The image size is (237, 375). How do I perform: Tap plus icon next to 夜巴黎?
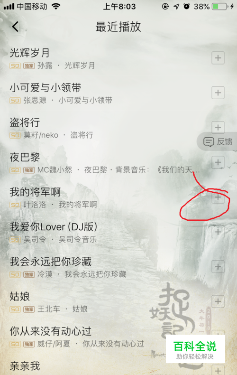tap(218, 162)
